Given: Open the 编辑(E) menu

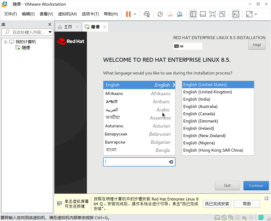Looking at the screenshot, I should [x=28, y=14].
